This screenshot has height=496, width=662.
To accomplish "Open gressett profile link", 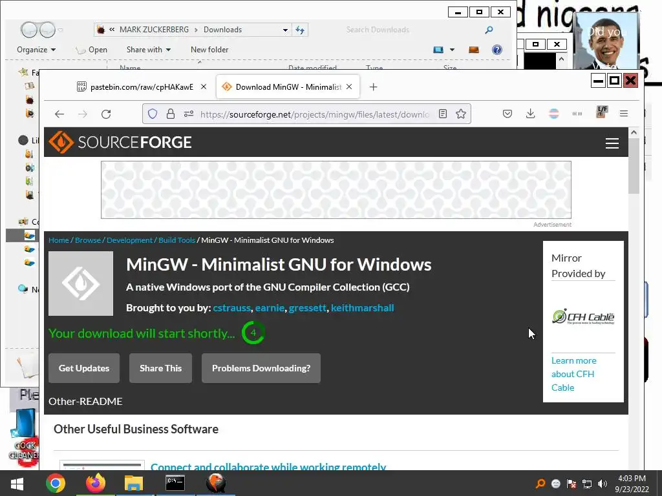I will 307,308.
